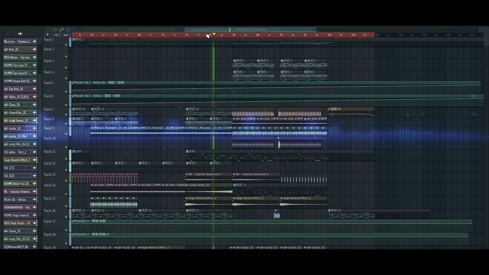Click the waveform icon on WH-Claps_03 item

click(34, 105)
